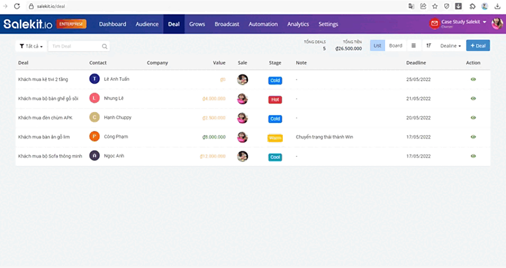
Task: Open Cold stage badge for kệ tivi deal
Action: tap(275, 80)
